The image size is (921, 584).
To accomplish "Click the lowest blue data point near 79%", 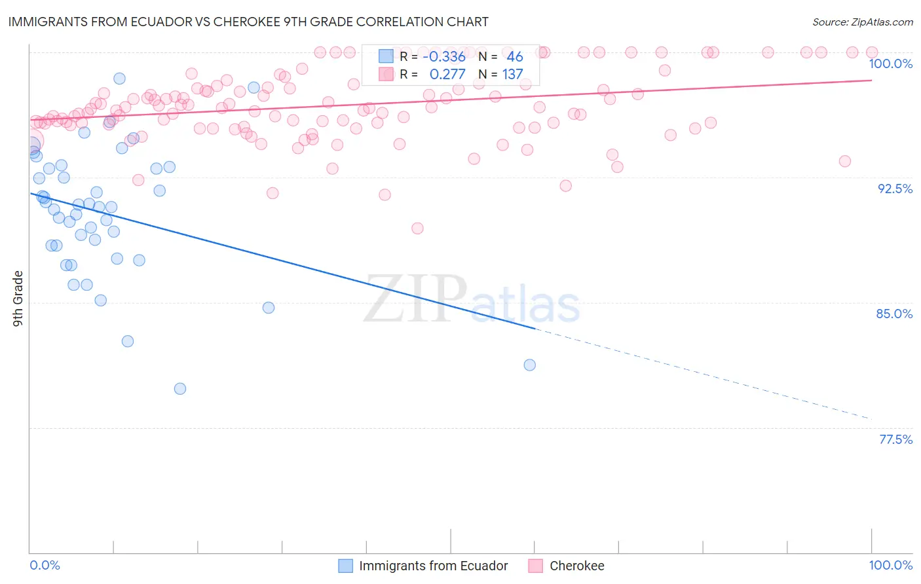I will click(x=180, y=389).
